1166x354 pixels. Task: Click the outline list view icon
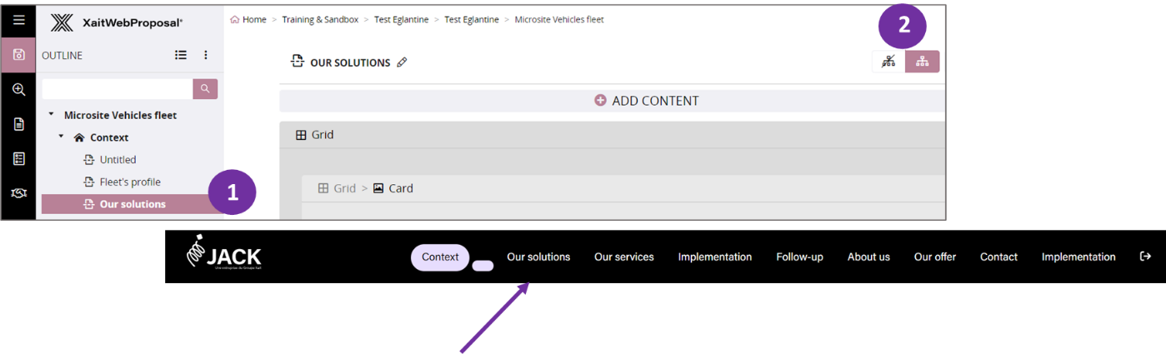(181, 55)
